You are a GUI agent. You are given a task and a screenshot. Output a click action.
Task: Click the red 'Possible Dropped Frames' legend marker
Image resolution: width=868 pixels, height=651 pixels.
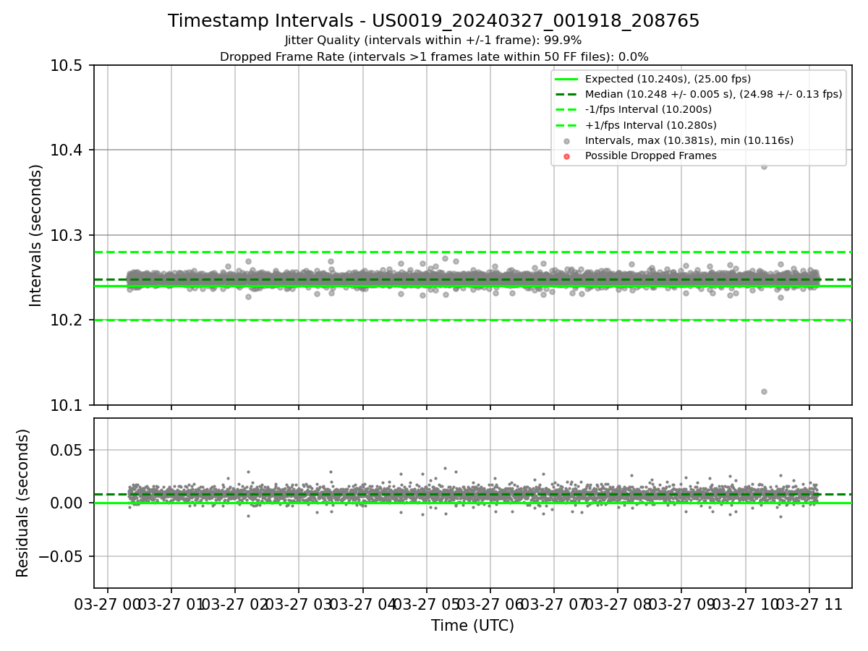pyautogui.click(x=566, y=156)
